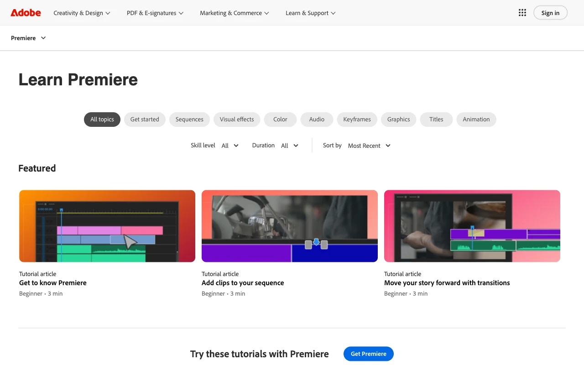The height and width of the screenshot is (365, 584).
Task: Open the transitions tutorial thumbnail
Action: pyautogui.click(x=472, y=226)
